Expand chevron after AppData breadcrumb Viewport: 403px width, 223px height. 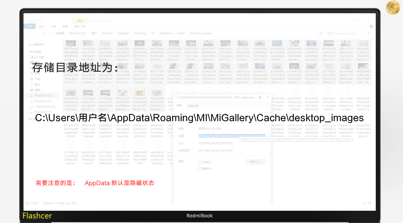[x=132, y=33]
